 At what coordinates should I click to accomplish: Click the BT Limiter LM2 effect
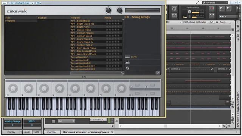pyautogui.click(x=98, y=120)
